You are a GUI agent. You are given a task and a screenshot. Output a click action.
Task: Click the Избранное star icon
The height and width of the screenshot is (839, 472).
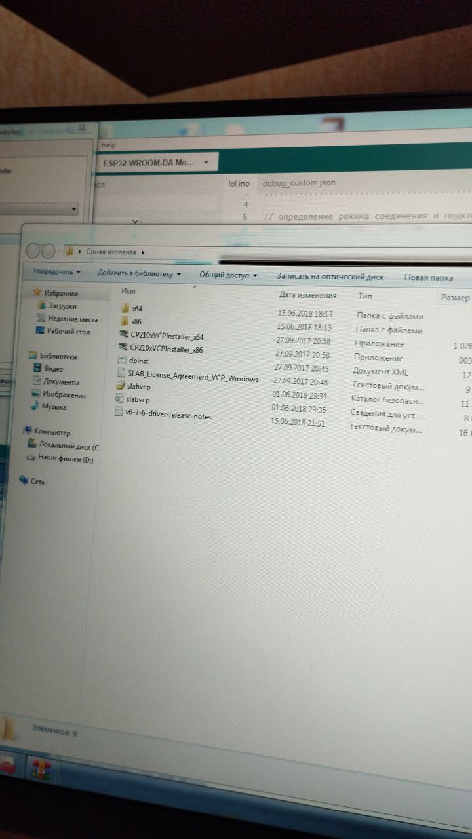pyautogui.click(x=39, y=293)
